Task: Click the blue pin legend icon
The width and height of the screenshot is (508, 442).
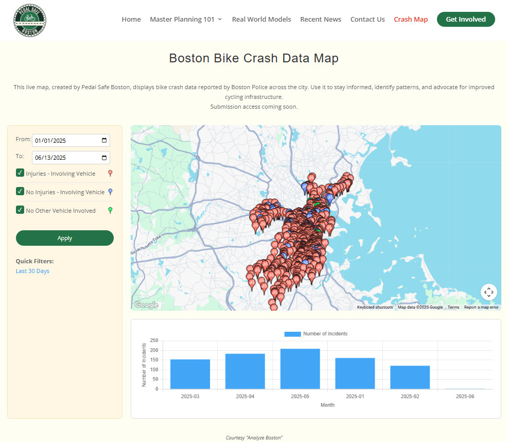Action: click(110, 192)
